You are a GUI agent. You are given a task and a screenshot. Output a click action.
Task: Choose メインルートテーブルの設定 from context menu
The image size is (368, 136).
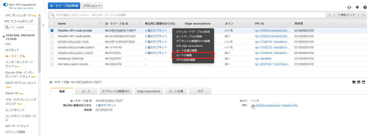pyautogui.click(x=193, y=32)
